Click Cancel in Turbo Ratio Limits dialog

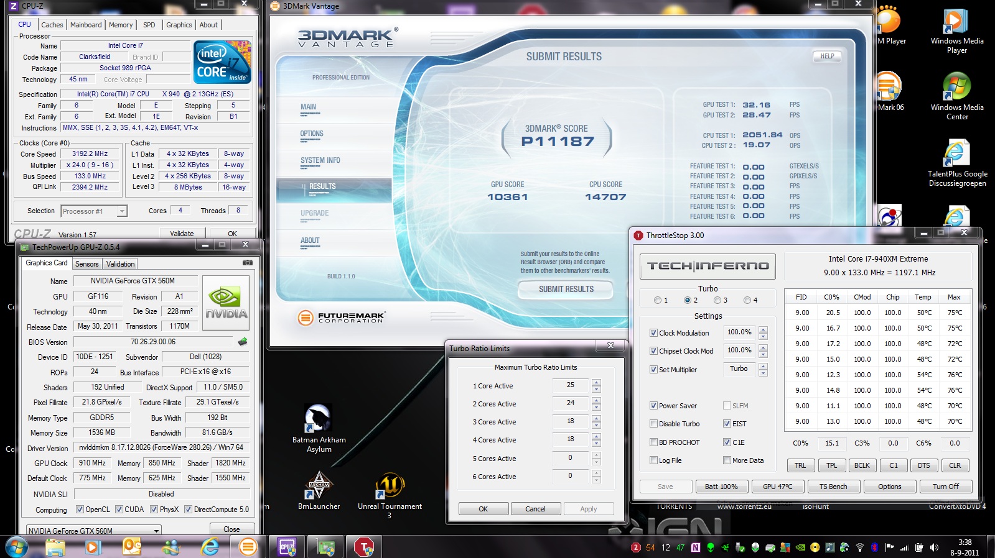(x=535, y=509)
